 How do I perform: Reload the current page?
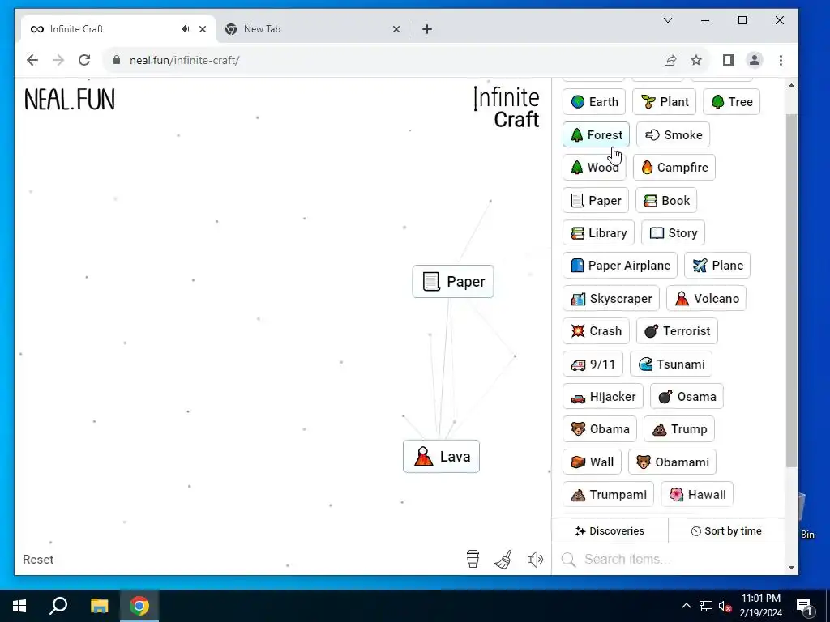tap(84, 60)
